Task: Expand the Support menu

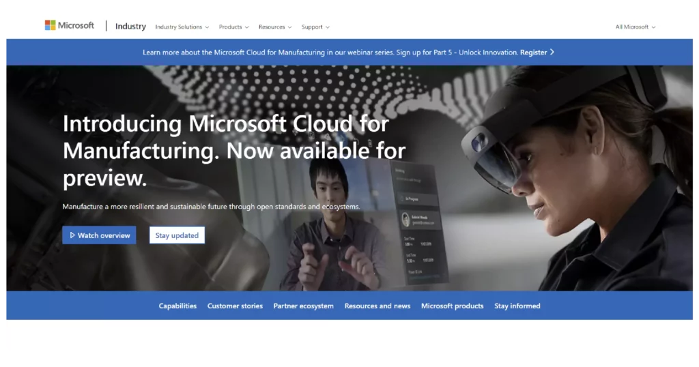Action: coord(315,27)
